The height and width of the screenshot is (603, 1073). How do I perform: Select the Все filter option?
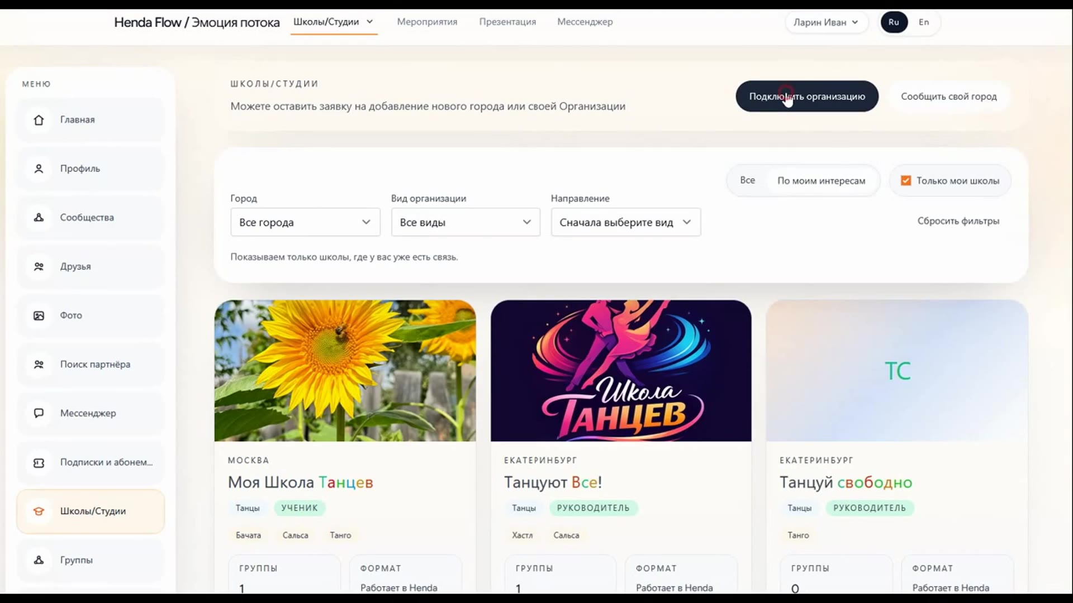(x=747, y=180)
